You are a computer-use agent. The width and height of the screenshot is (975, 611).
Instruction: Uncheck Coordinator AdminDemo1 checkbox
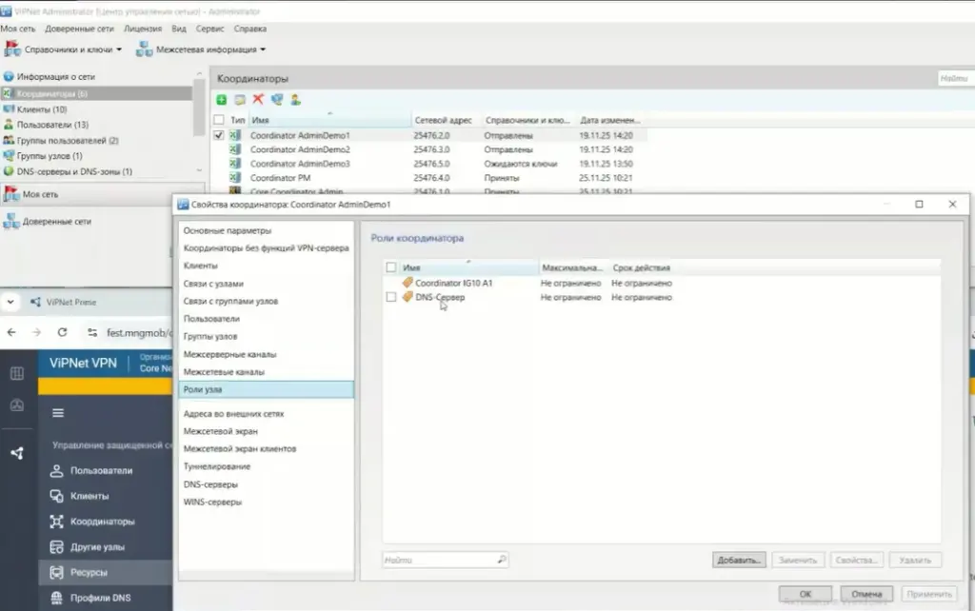click(219, 135)
